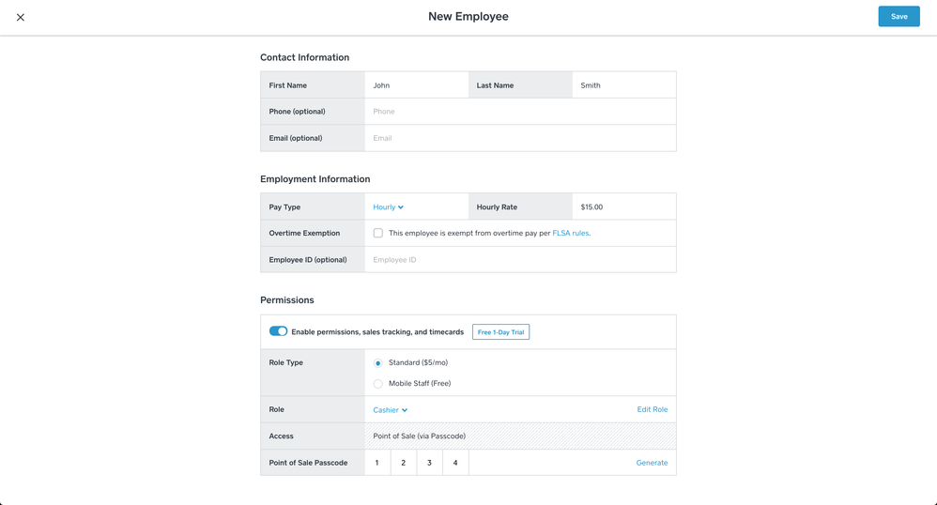Expand the Cashier role dropdown
This screenshot has width=937, height=505.
point(390,410)
